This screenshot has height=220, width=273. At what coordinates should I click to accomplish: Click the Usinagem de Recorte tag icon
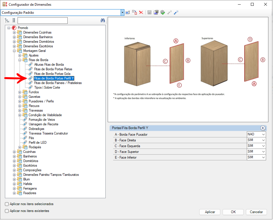[25, 124]
